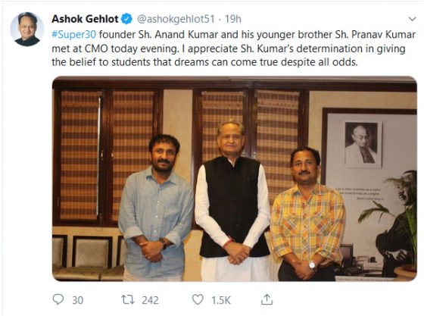Screen dimensions: 424x316
Task: Open the #Super30 hashtag link
Action: click(x=74, y=34)
